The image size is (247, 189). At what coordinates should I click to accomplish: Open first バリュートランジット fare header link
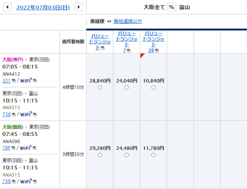tap(100, 42)
